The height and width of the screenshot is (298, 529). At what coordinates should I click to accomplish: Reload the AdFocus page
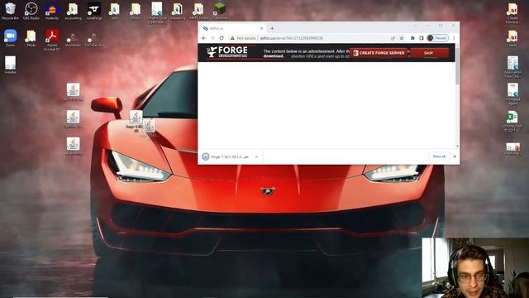click(x=222, y=38)
